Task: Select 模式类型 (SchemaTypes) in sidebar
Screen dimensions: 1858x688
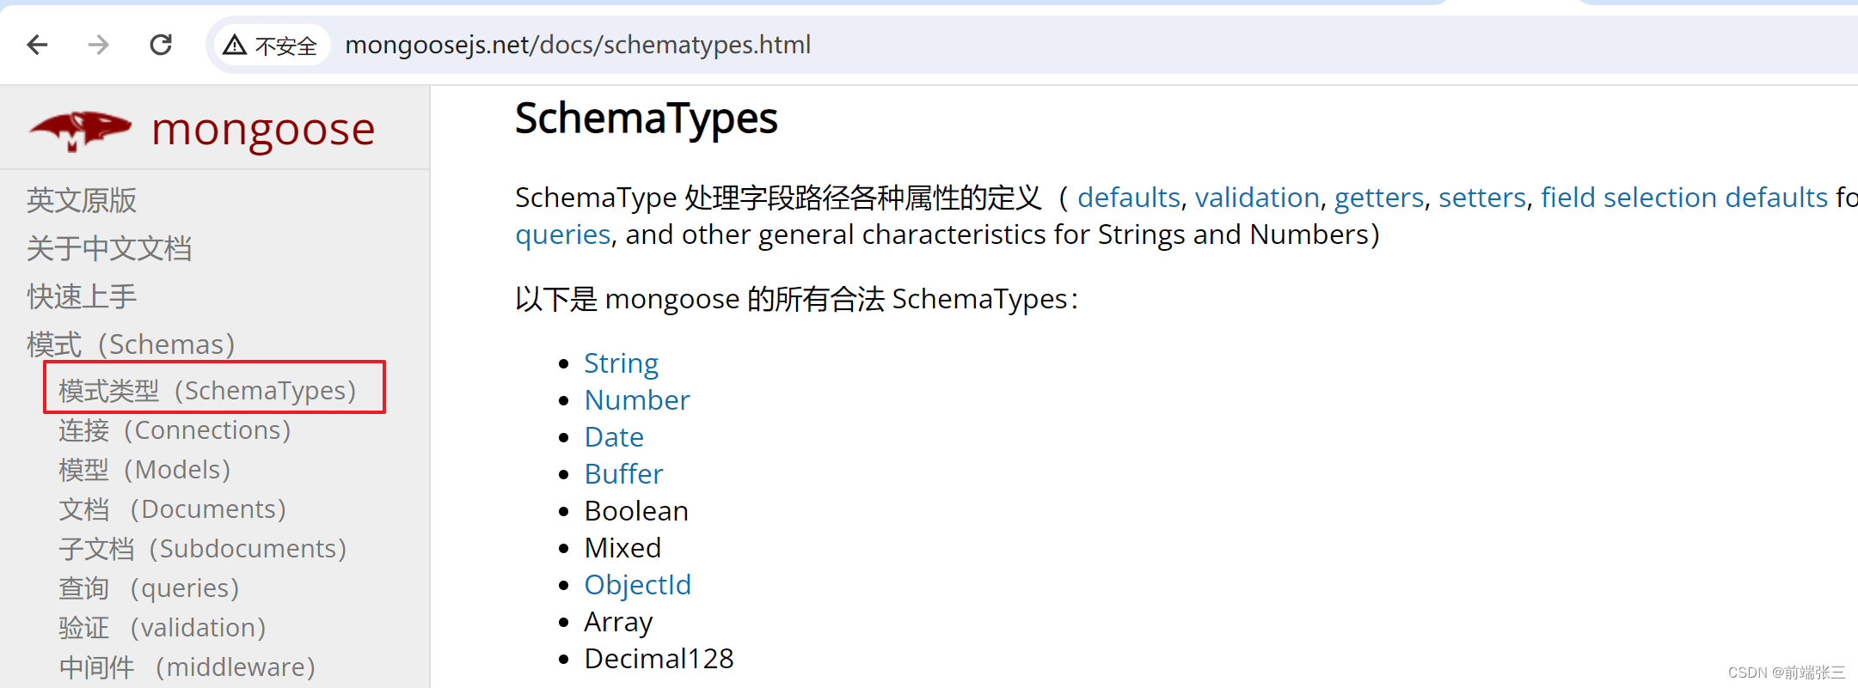Action: click(207, 391)
